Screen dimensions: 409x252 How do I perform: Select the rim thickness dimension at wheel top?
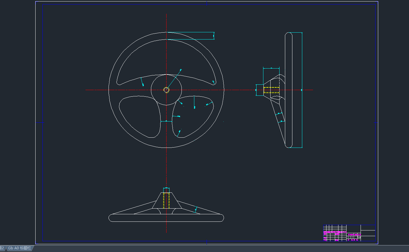pyautogui.click(x=214, y=36)
